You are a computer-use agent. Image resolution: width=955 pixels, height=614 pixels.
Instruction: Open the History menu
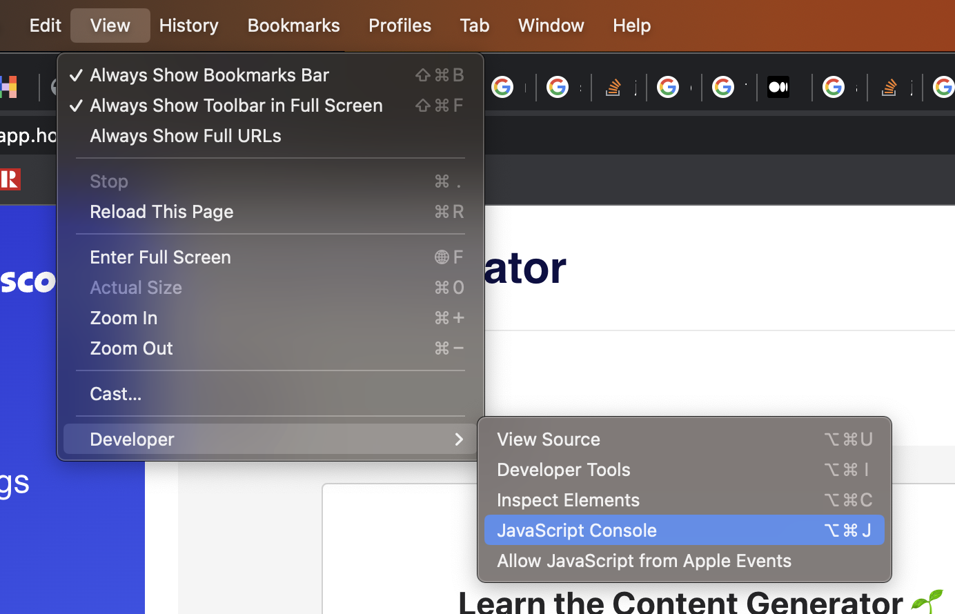[x=188, y=26]
